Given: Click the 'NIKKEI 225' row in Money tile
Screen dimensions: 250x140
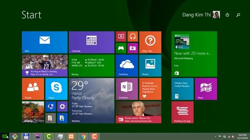Looking at the screenshot, I should 87,66.
